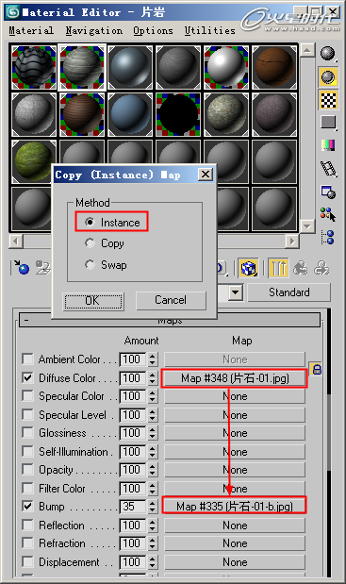Image resolution: width=346 pixels, height=584 pixels.
Task: Uncheck the Bump checkbox
Action: 27,507
